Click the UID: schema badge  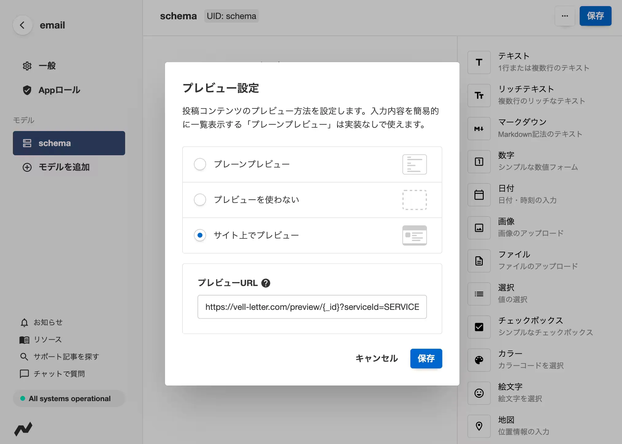pyautogui.click(x=232, y=16)
